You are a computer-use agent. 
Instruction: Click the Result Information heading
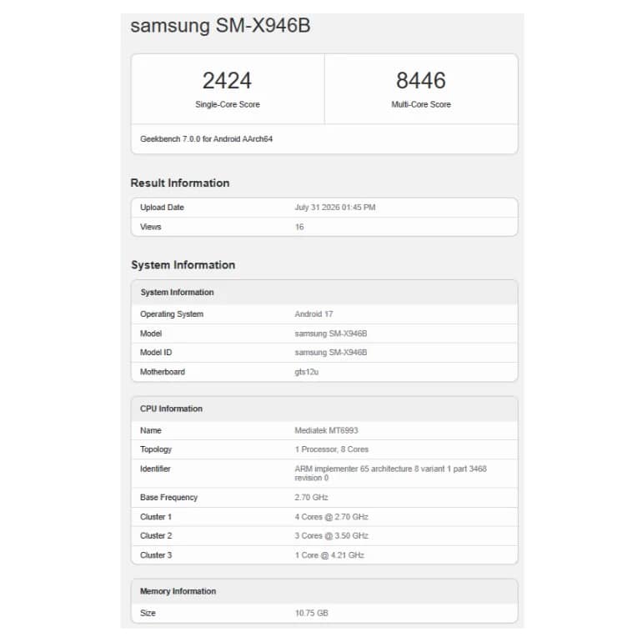coord(180,183)
